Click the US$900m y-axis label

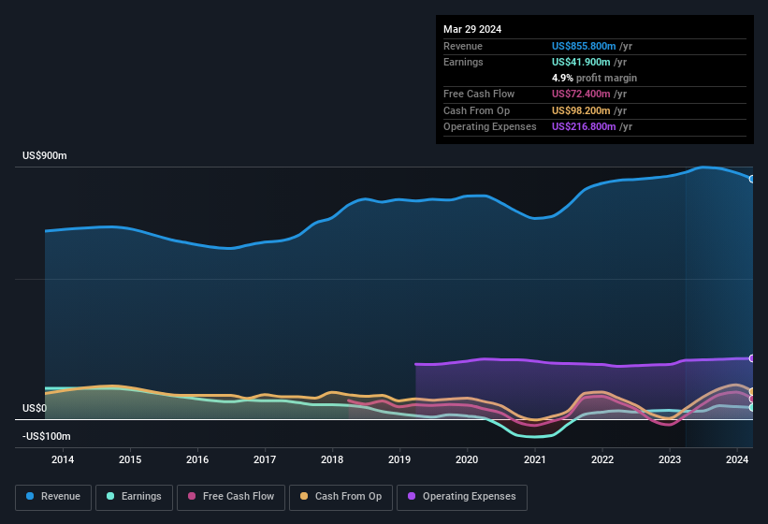pos(45,155)
